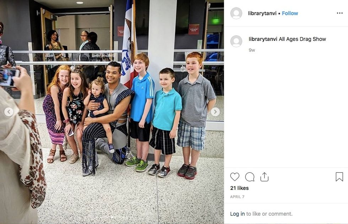Image resolution: width=348 pixels, height=224 pixels.
Task: Open the Log in link
Action: pyautogui.click(x=237, y=214)
